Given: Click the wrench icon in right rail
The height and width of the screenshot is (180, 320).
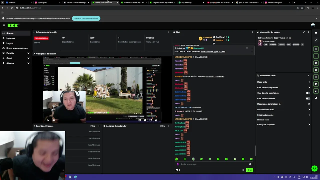Looking at the screenshot, I should point(316,91).
